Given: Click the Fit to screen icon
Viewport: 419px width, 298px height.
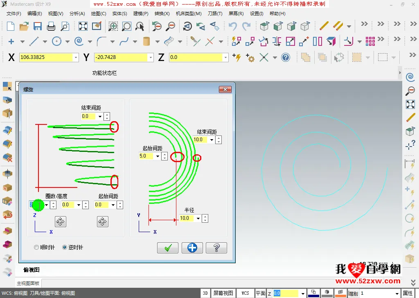Looking at the screenshot, I should coord(83,27).
